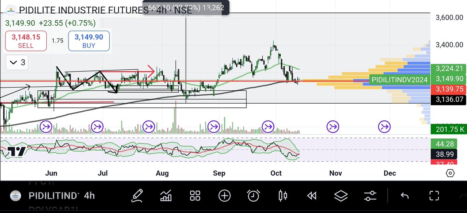Select the 3,400.00 price axis label
The width and height of the screenshot is (467, 213).
click(450, 45)
